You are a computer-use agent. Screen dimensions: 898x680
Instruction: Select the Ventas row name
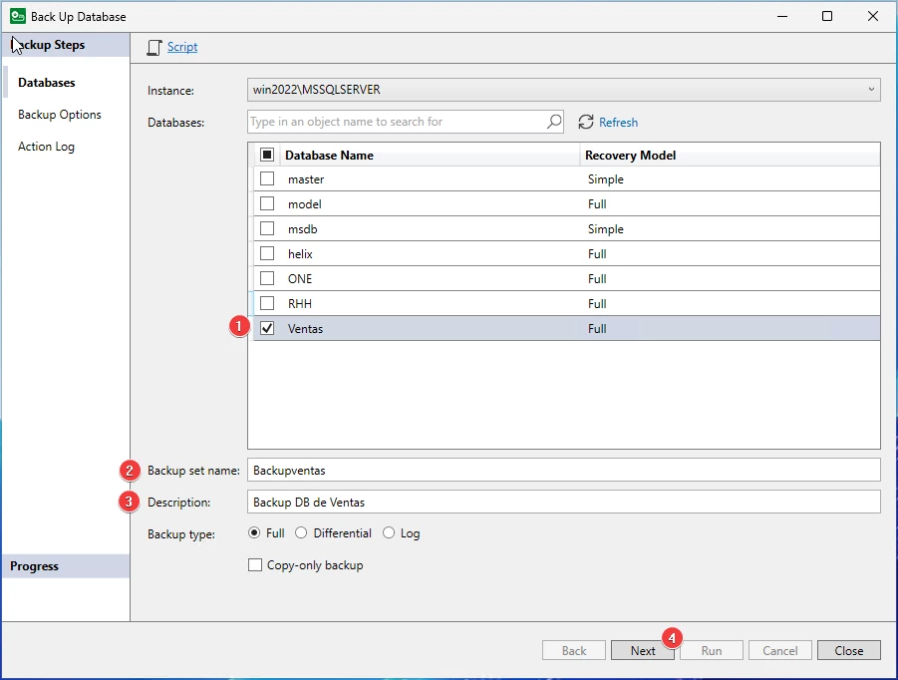coord(305,329)
